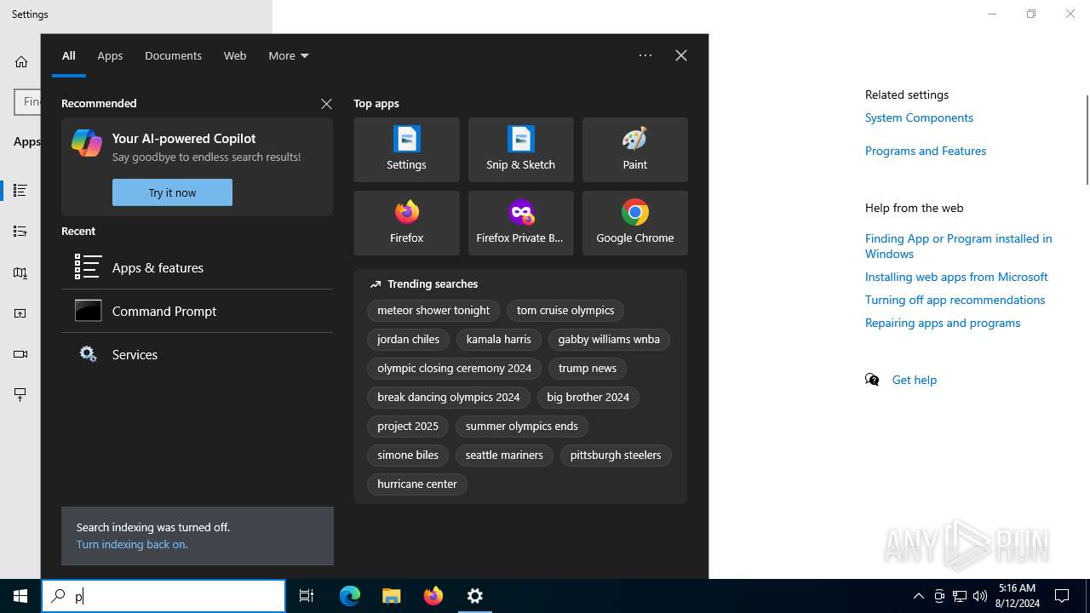This screenshot has width=1090, height=613.
Task: Open Paint from Top apps
Action: 634,150
